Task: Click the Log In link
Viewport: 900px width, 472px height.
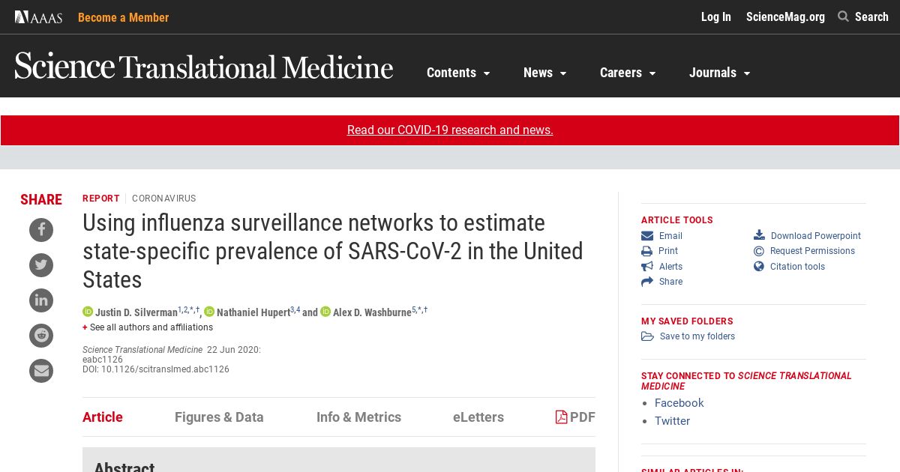Action: 715,16
